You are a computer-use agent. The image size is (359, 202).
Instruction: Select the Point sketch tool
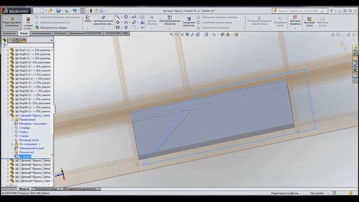(x=142, y=27)
